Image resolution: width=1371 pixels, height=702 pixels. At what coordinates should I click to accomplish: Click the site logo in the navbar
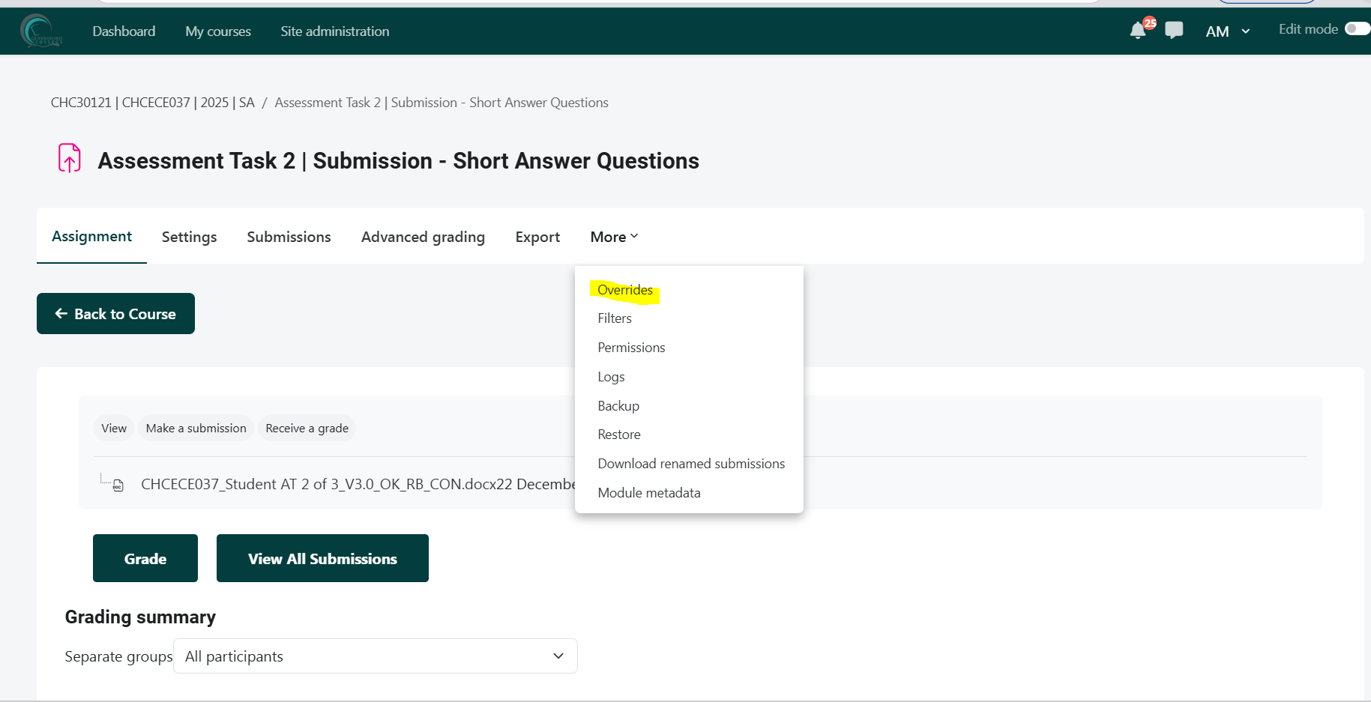pyautogui.click(x=40, y=31)
